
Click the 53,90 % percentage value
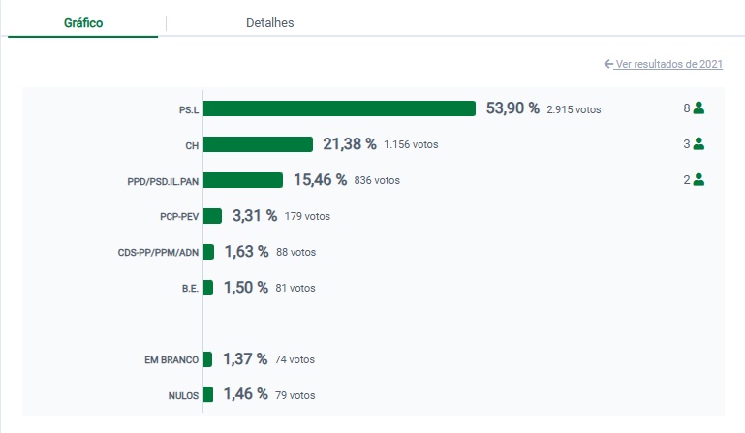click(x=512, y=108)
